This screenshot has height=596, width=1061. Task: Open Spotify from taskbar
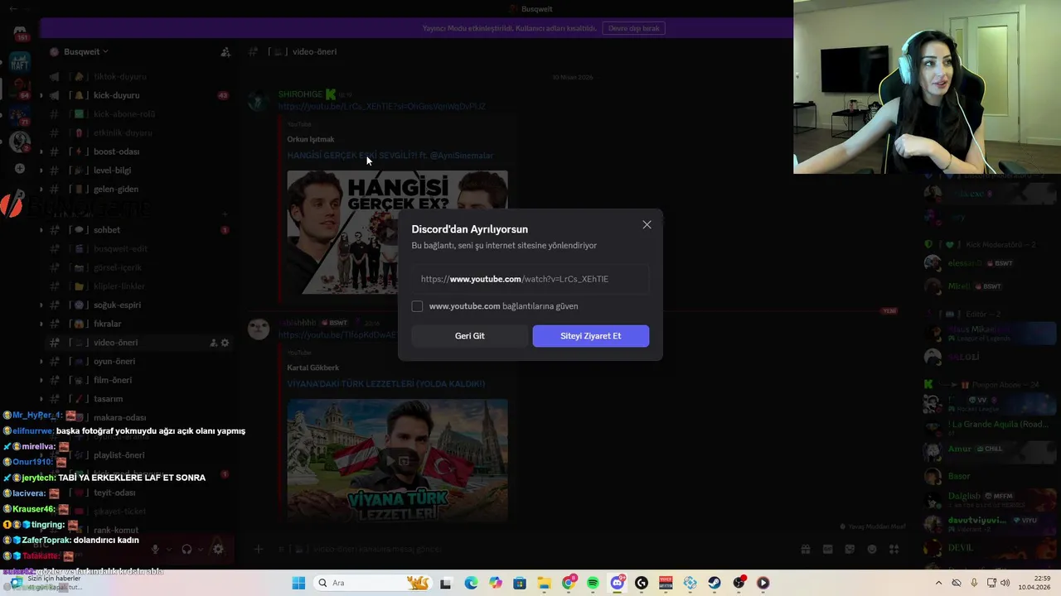(x=593, y=583)
